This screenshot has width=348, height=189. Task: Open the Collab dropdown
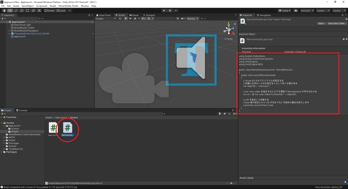284,10
